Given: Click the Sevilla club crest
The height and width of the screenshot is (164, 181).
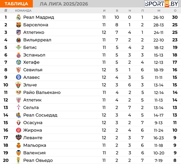Looking at the screenshot, I should coord(19,70).
